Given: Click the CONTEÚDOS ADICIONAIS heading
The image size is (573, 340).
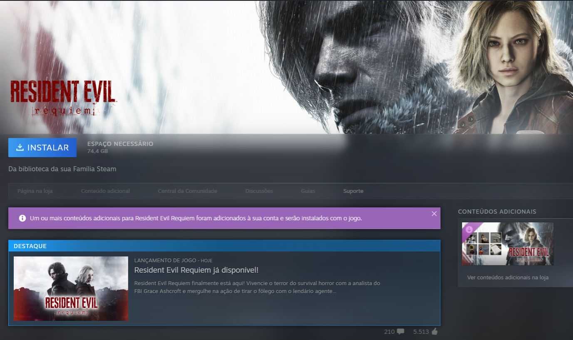Looking at the screenshot, I should coord(497,212).
